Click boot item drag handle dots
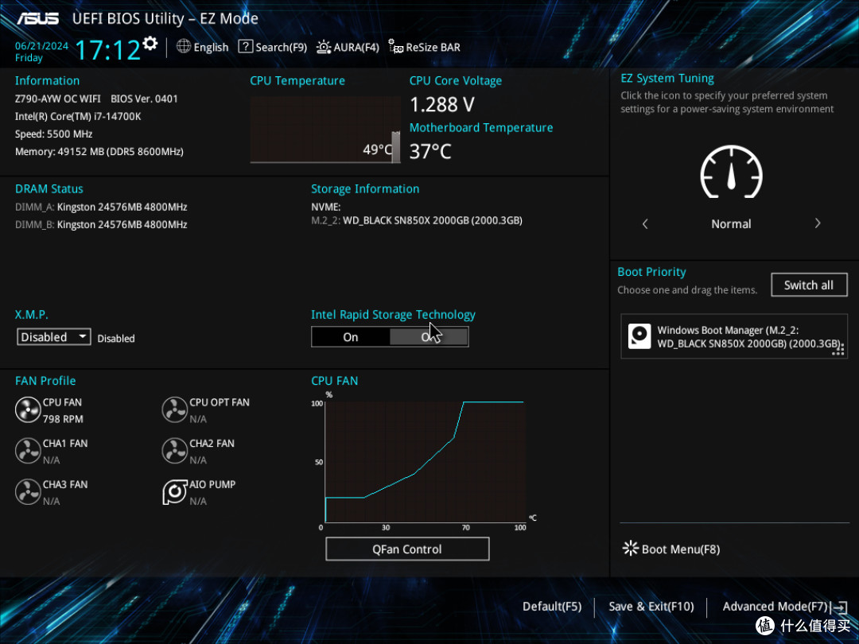The width and height of the screenshot is (859, 644). 839,349
